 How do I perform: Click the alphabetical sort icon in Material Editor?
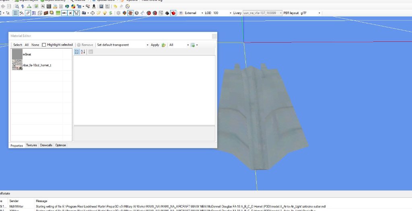pos(83,52)
